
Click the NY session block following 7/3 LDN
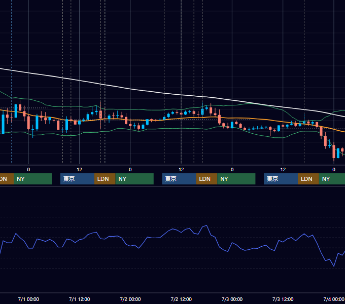pos(332,179)
